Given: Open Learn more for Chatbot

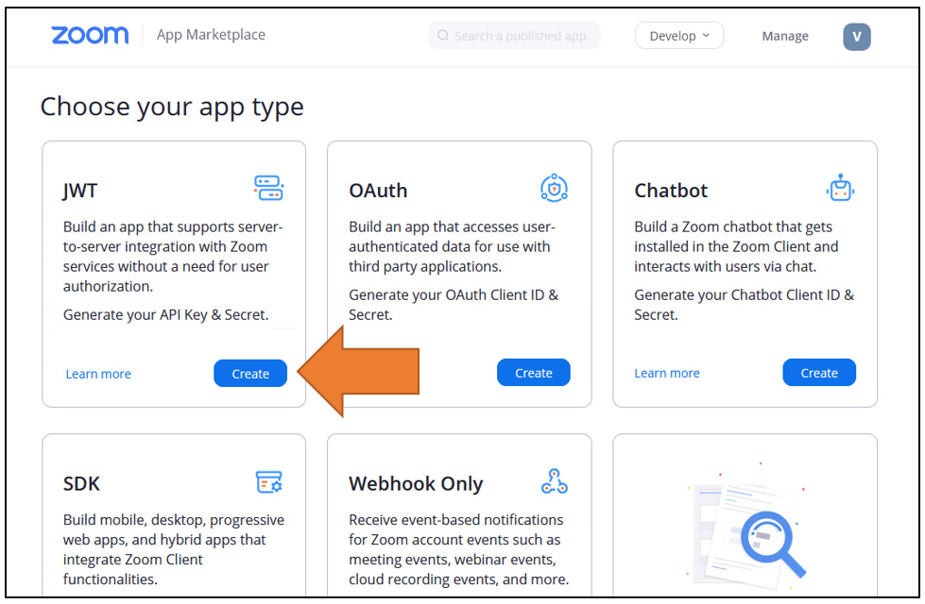Looking at the screenshot, I should pyautogui.click(x=667, y=373).
